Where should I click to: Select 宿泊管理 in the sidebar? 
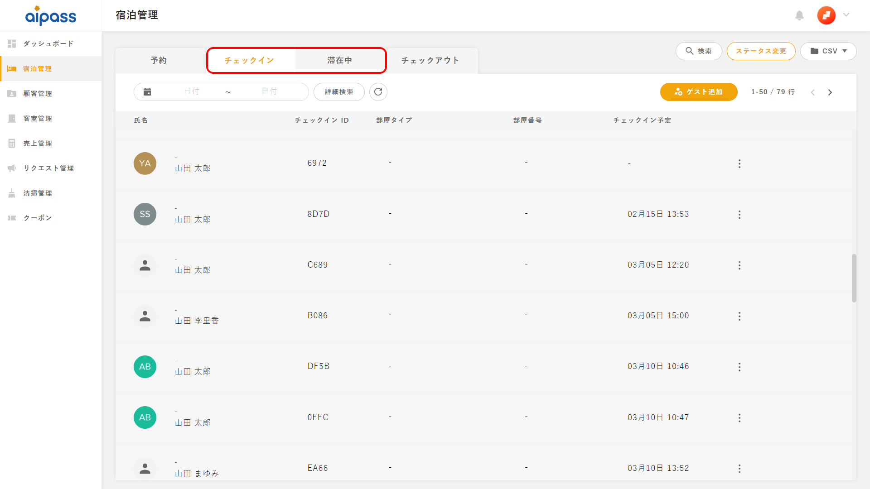[x=51, y=69]
